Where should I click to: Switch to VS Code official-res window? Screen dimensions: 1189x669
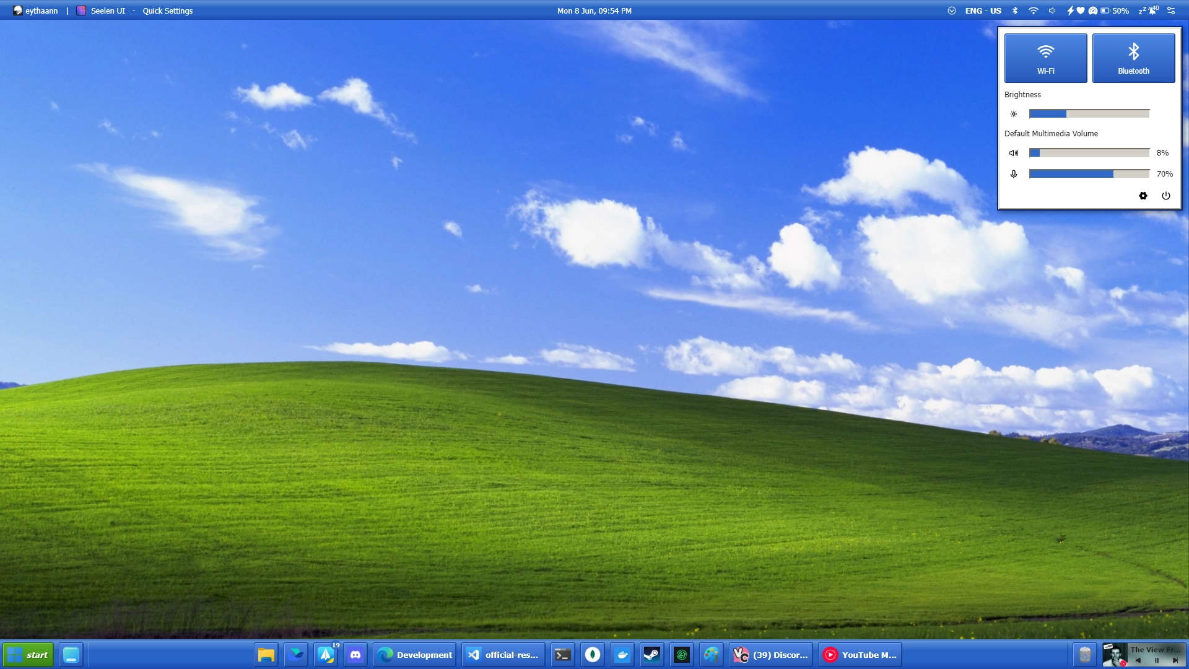[503, 655]
